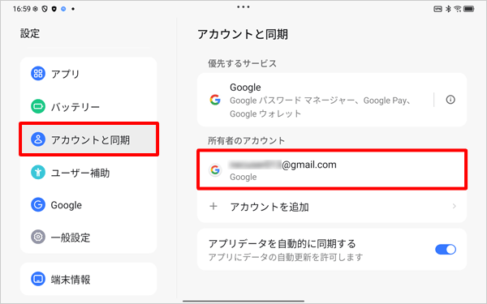Screen dimensions: 487x304
Task: Open the Google settings icon in the sidebar
Action: click(38, 205)
